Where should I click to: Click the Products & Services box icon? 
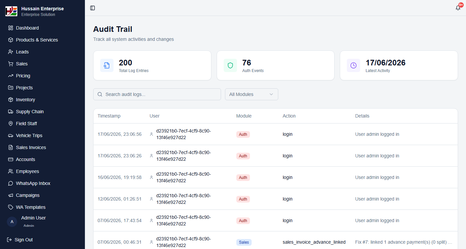tap(11, 40)
